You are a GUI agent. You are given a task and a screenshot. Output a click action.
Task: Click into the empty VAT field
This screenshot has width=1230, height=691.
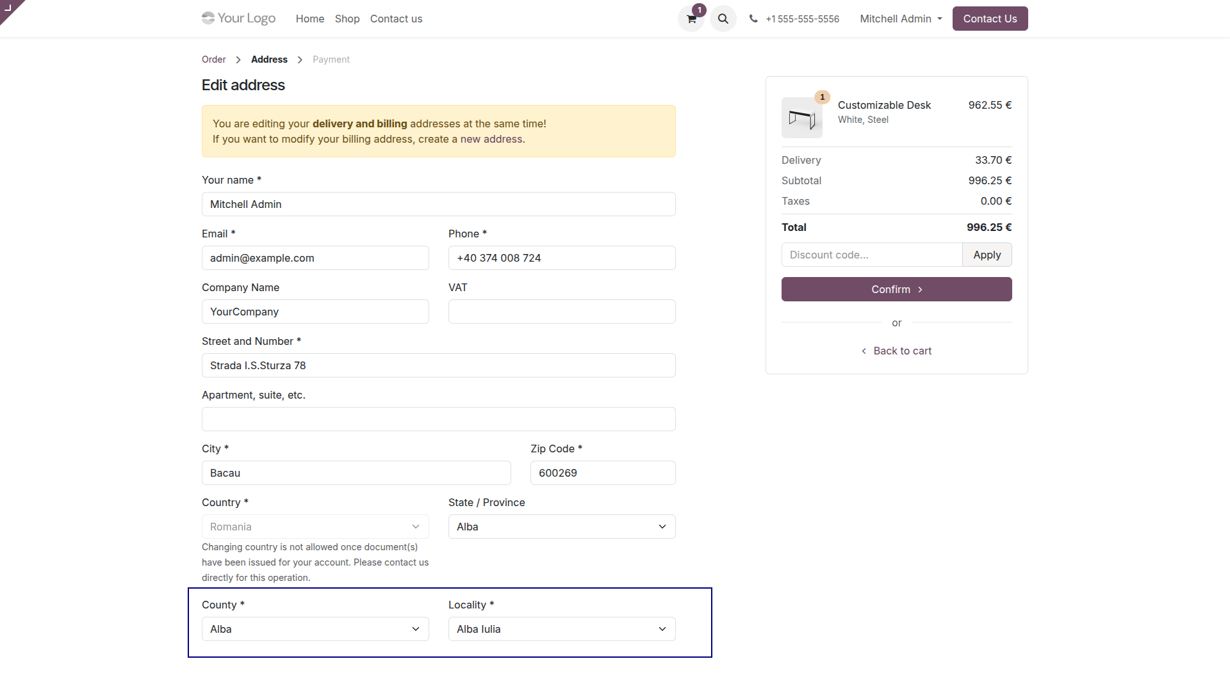point(562,312)
